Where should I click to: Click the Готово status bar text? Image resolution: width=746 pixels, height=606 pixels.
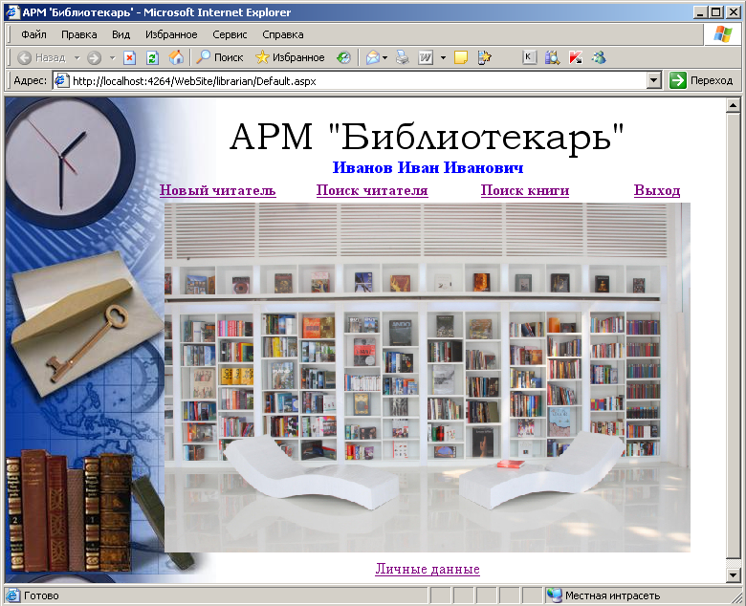pos(41,595)
